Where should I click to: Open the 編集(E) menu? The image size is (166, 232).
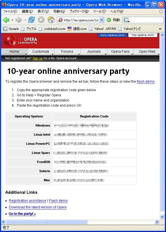[x=27, y=11]
